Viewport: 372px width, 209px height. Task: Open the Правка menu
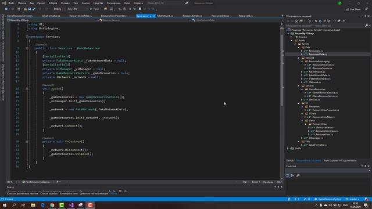pos(22,3)
